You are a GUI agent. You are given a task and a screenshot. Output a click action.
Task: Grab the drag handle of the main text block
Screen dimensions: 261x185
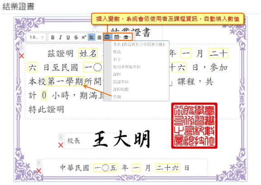click(x=22, y=48)
